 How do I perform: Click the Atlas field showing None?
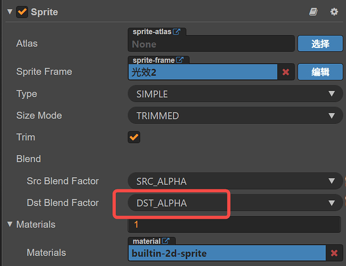click(x=211, y=45)
